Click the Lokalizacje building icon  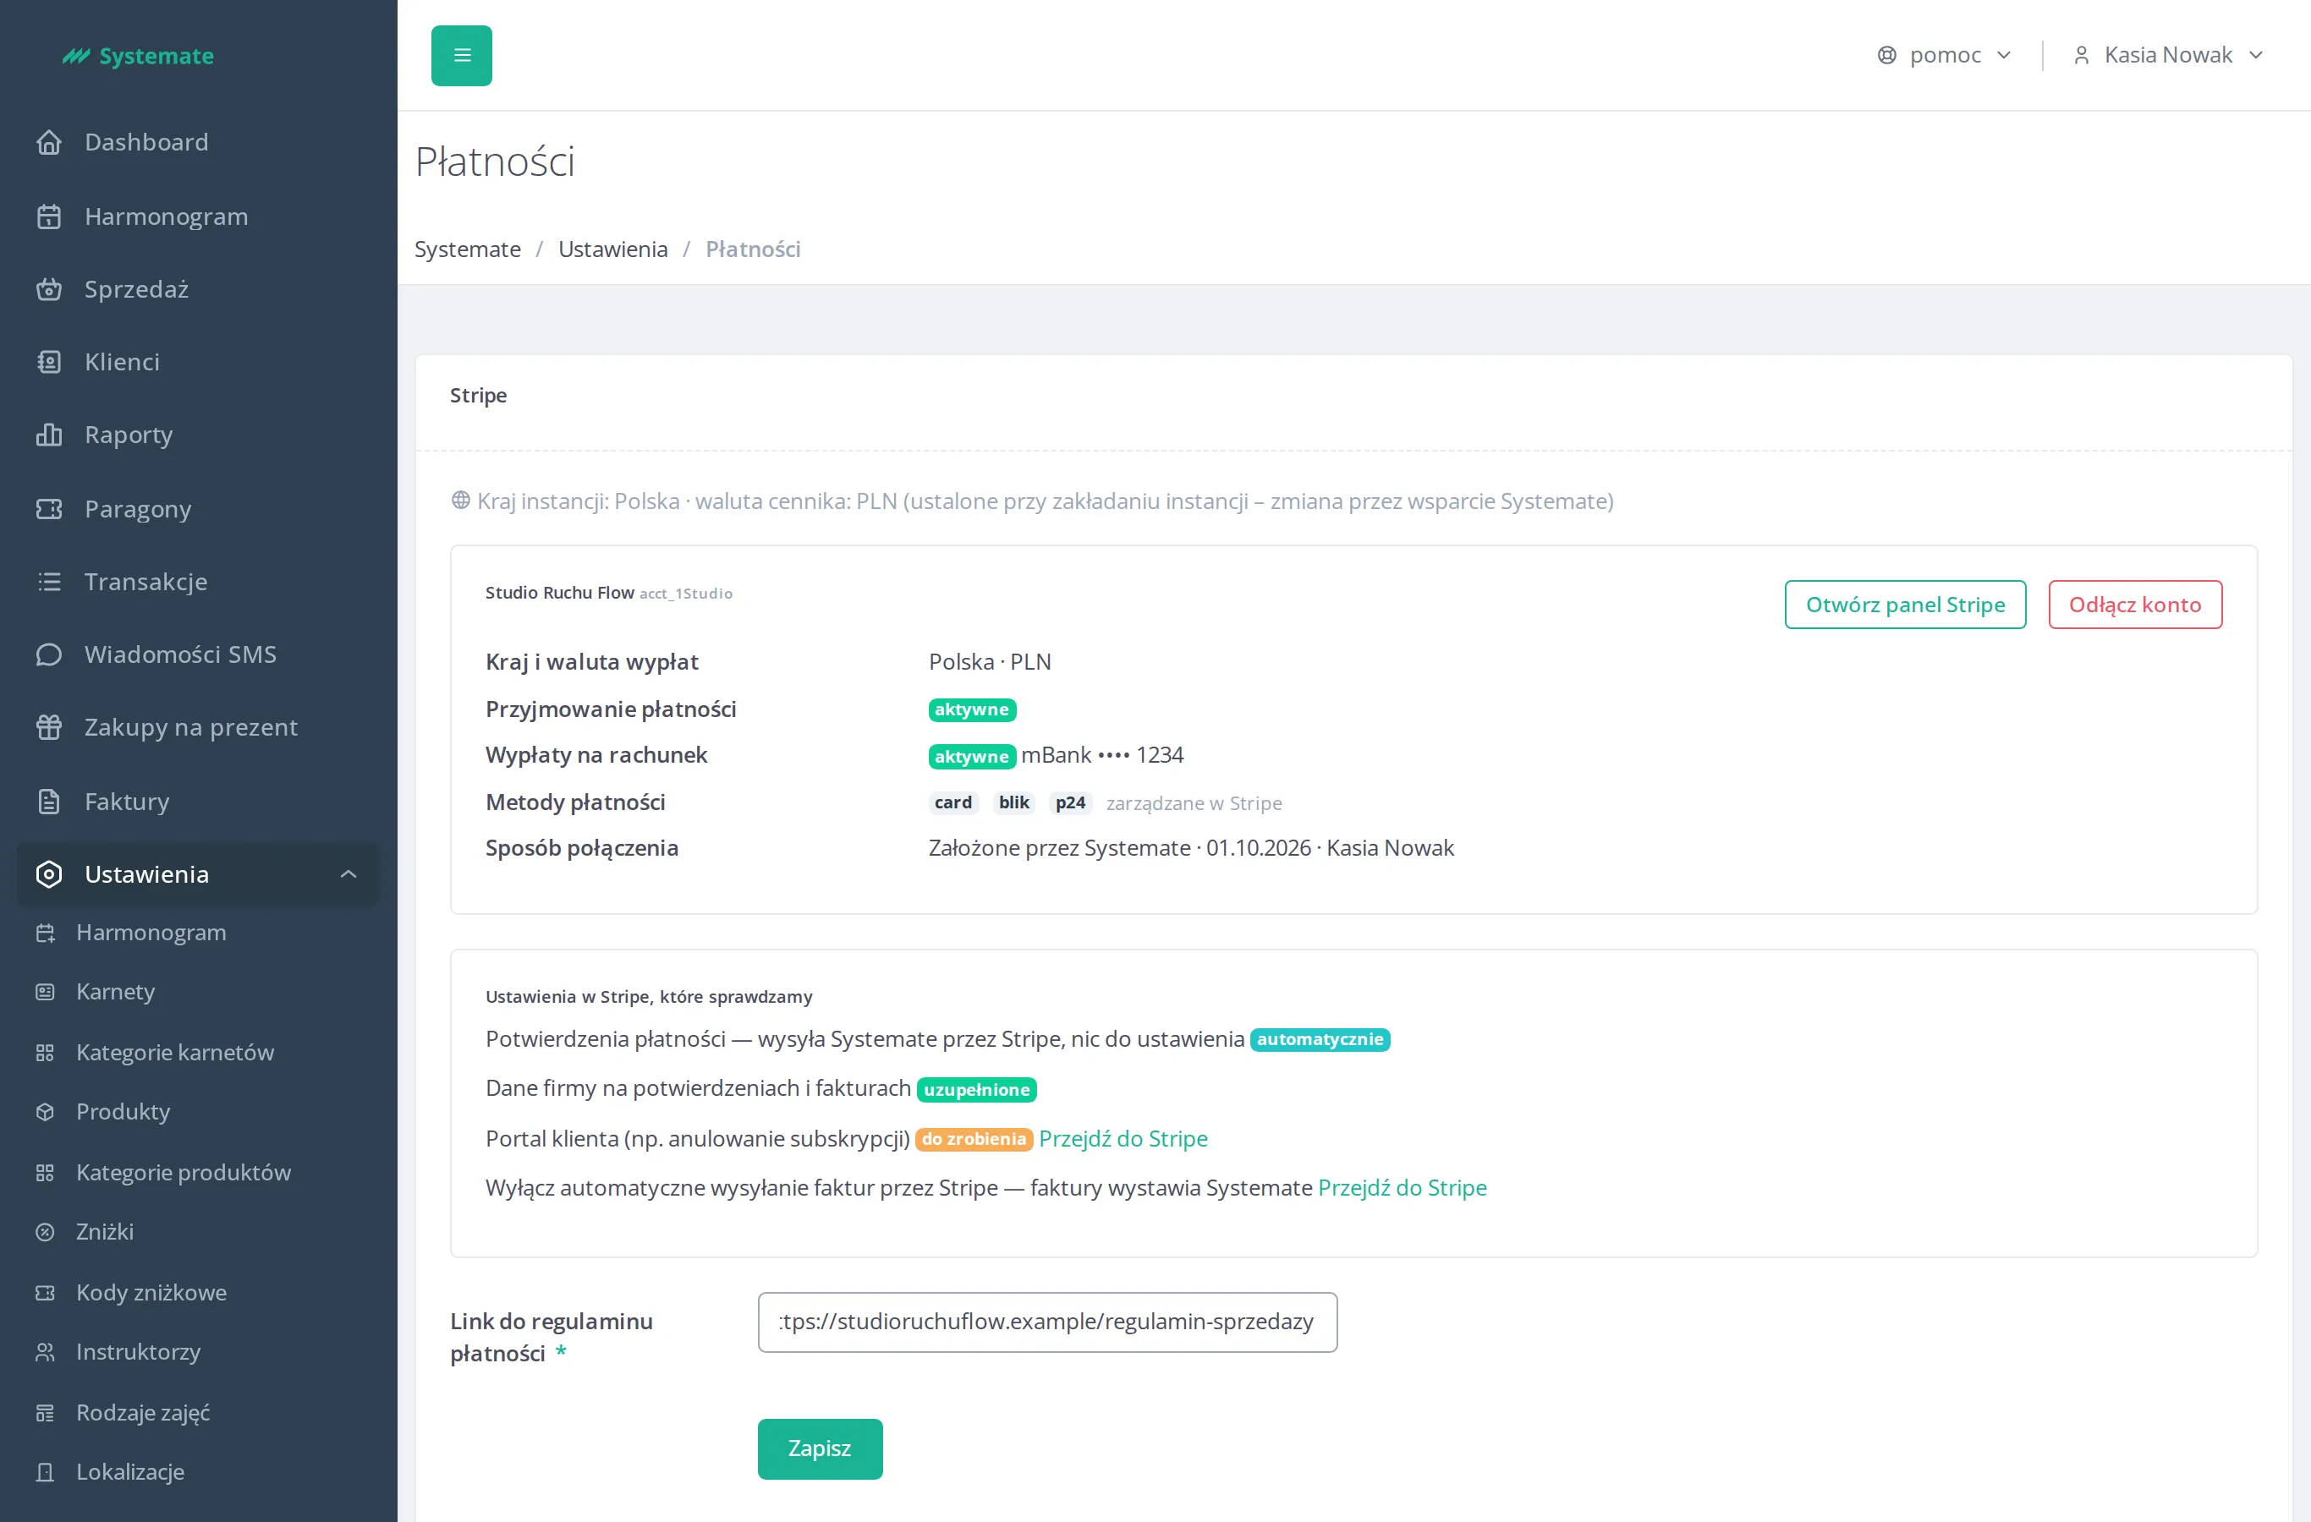(45, 1472)
